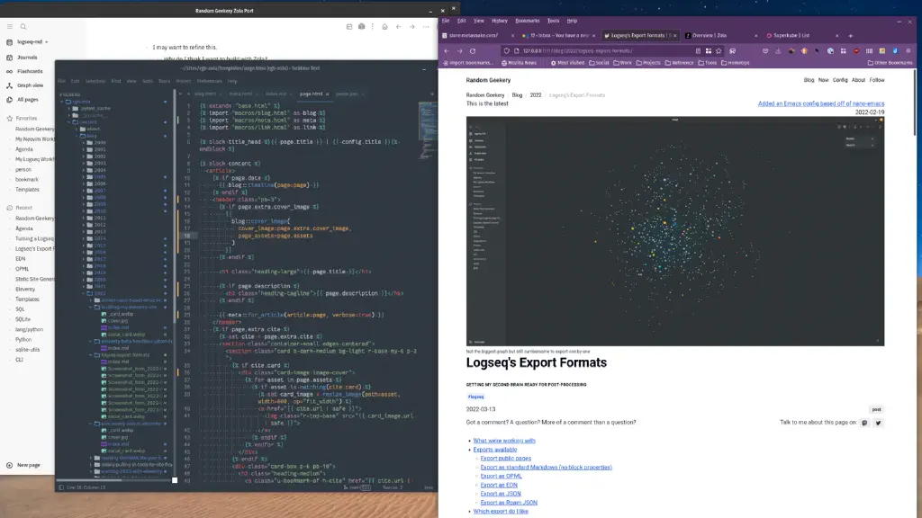Open a new Firefox tab with plus
The width and height of the screenshot is (922, 518).
tap(850, 36)
